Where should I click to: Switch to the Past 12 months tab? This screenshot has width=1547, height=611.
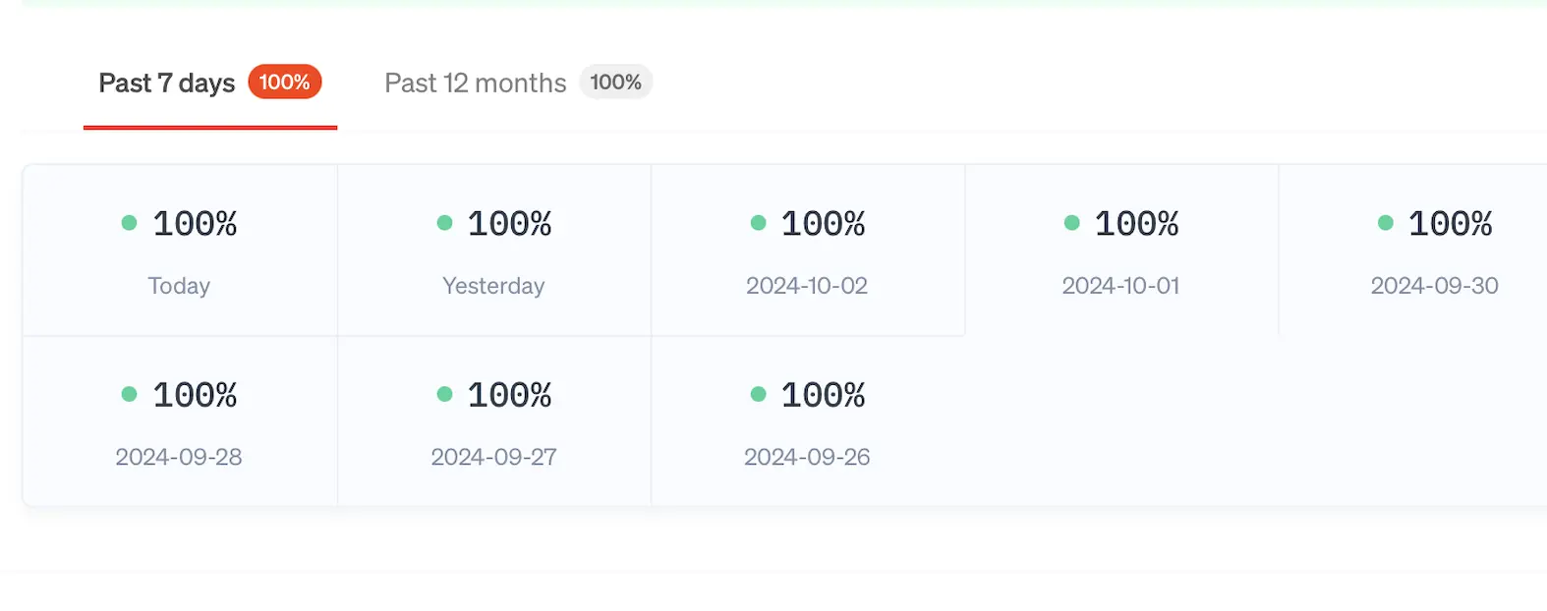click(x=475, y=83)
